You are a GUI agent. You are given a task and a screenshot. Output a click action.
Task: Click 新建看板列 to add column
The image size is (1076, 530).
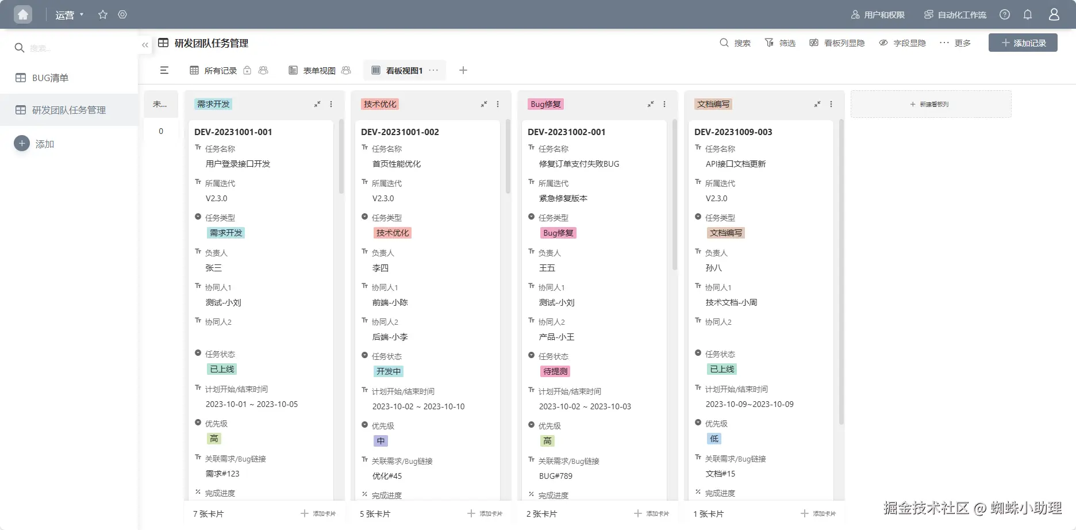(x=931, y=104)
